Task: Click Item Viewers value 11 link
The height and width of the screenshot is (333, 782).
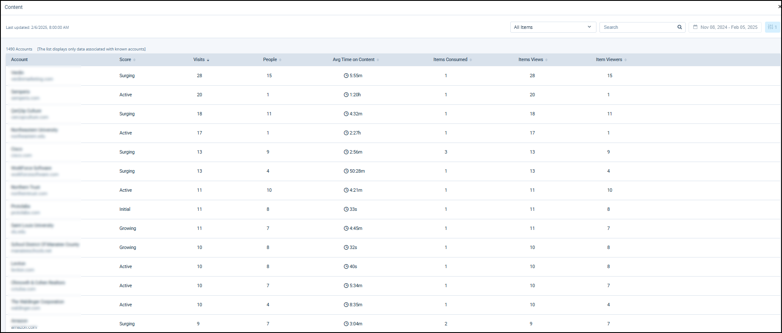Action: tap(610, 114)
